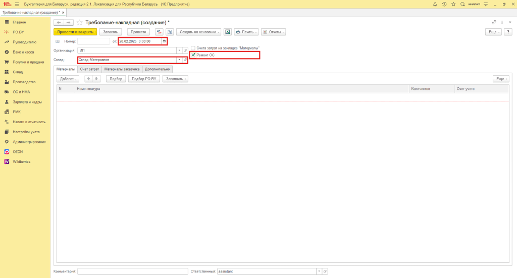Click the green Excel export icon
The height and width of the screenshot is (278, 517).
tap(228, 32)
